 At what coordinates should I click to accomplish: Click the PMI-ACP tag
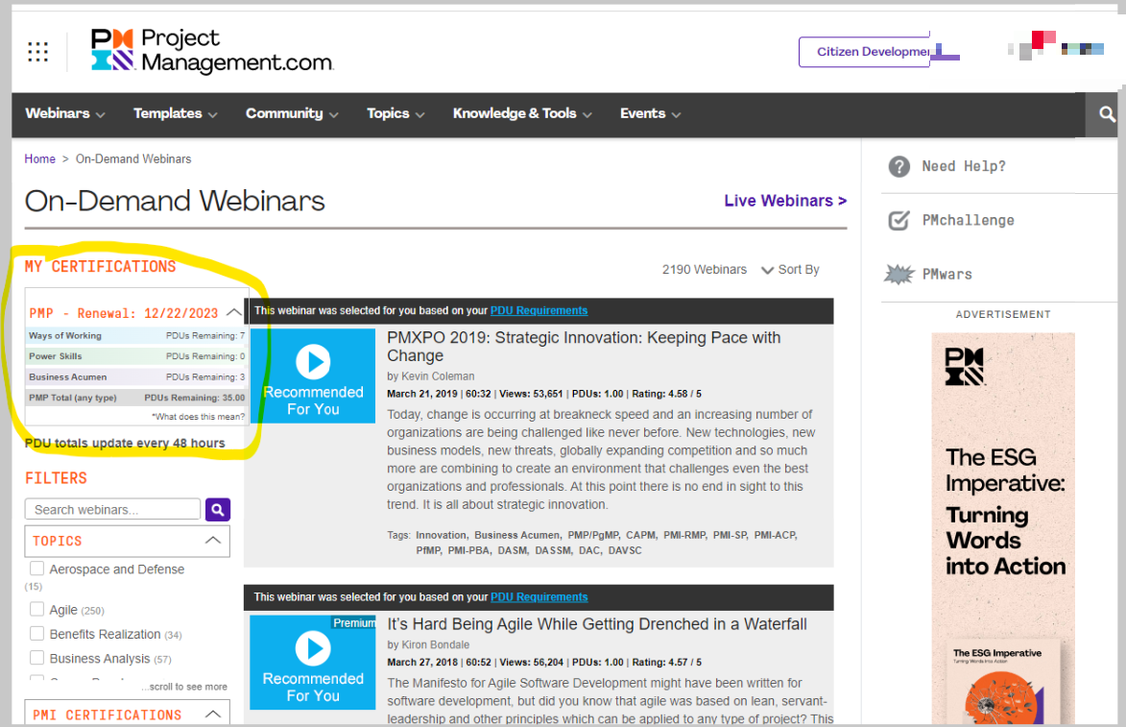coord(775,535)
